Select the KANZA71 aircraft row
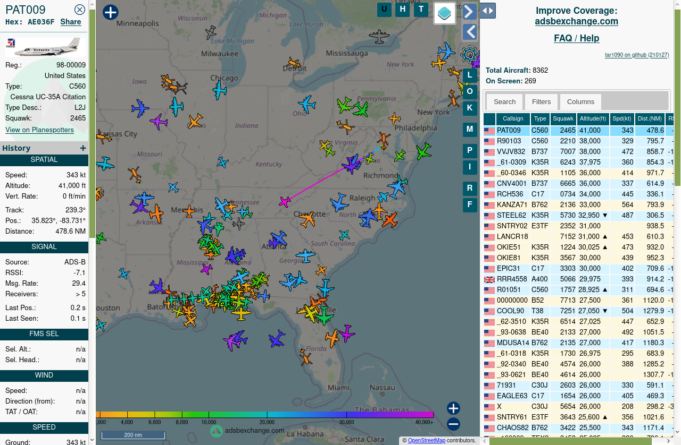 pyautogui.click(x=579, y=204)
